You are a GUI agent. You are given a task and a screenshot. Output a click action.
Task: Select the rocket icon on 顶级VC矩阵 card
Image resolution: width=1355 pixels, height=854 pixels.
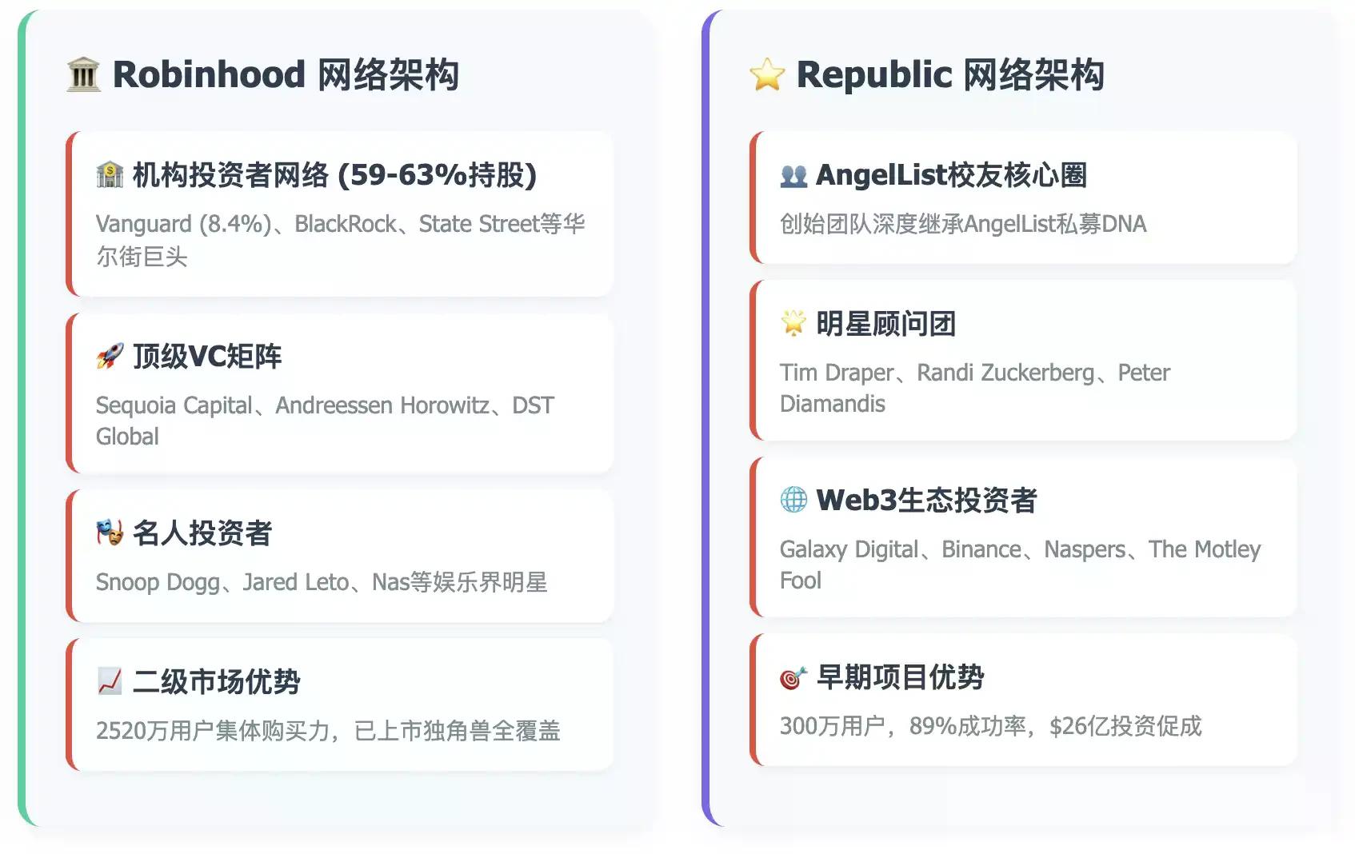(111, 356)
